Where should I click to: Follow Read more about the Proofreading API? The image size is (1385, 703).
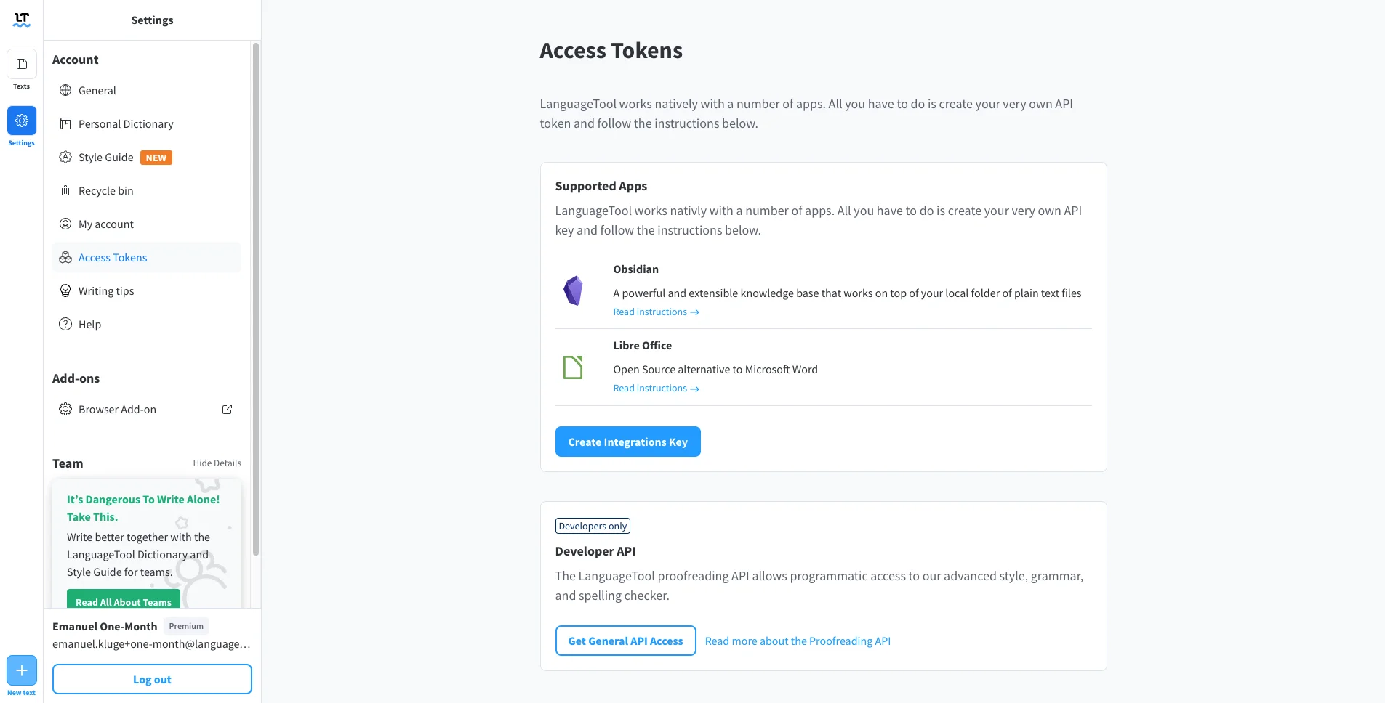(798, 641)
